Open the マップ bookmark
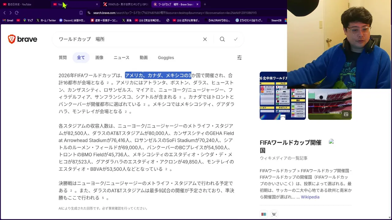The width and height of the screenshot is (392, 220). [28, 20]
